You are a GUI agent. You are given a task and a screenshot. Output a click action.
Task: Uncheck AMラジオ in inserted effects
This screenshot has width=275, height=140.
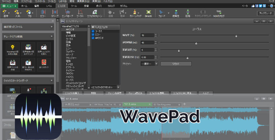(x=93, y=38)
